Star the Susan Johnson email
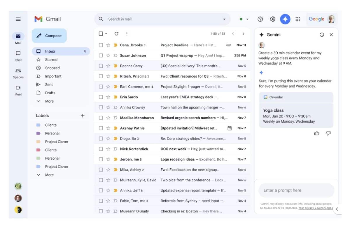 pyautogui.click(x=108, y=55)
